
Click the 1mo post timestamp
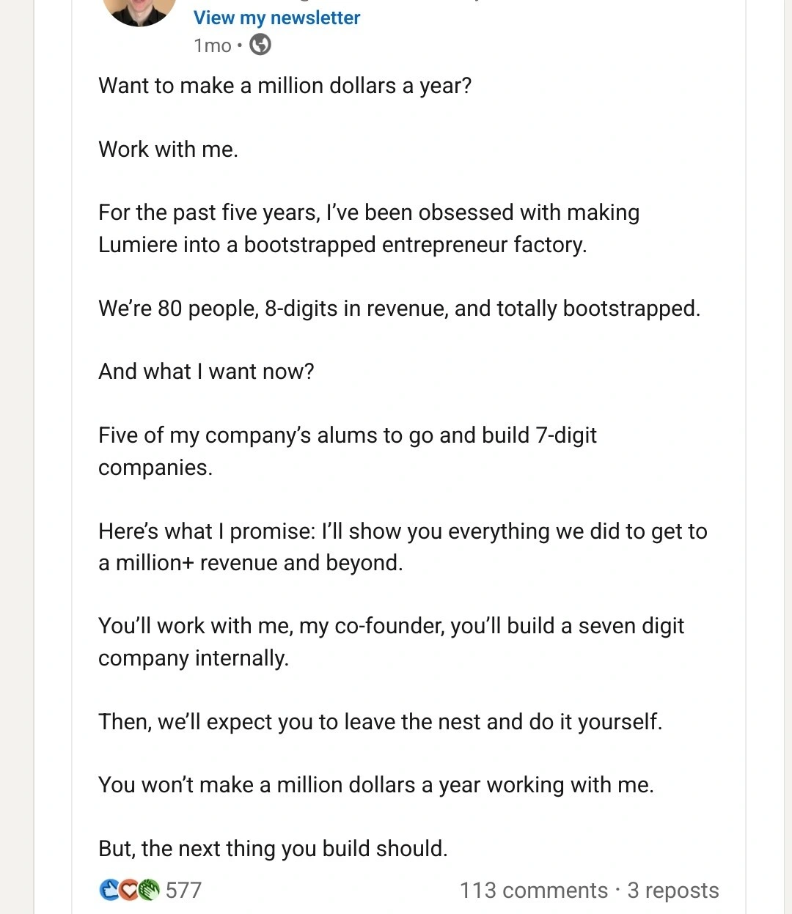tap(212, 45)
